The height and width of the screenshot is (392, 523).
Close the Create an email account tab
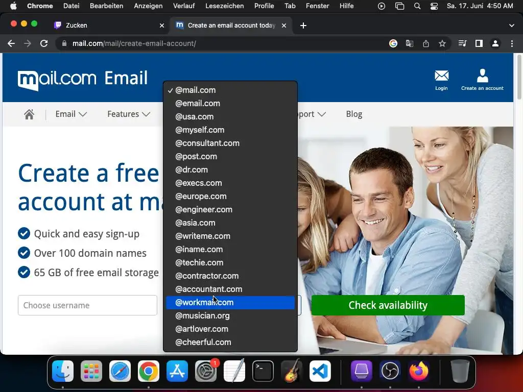click(284, 26)
